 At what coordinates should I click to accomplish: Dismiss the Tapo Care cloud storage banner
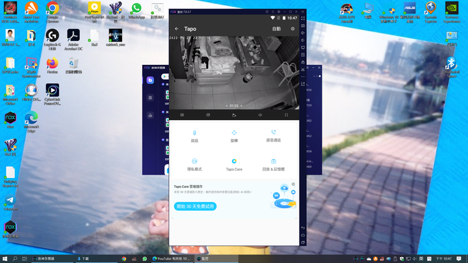coord(293,184)
